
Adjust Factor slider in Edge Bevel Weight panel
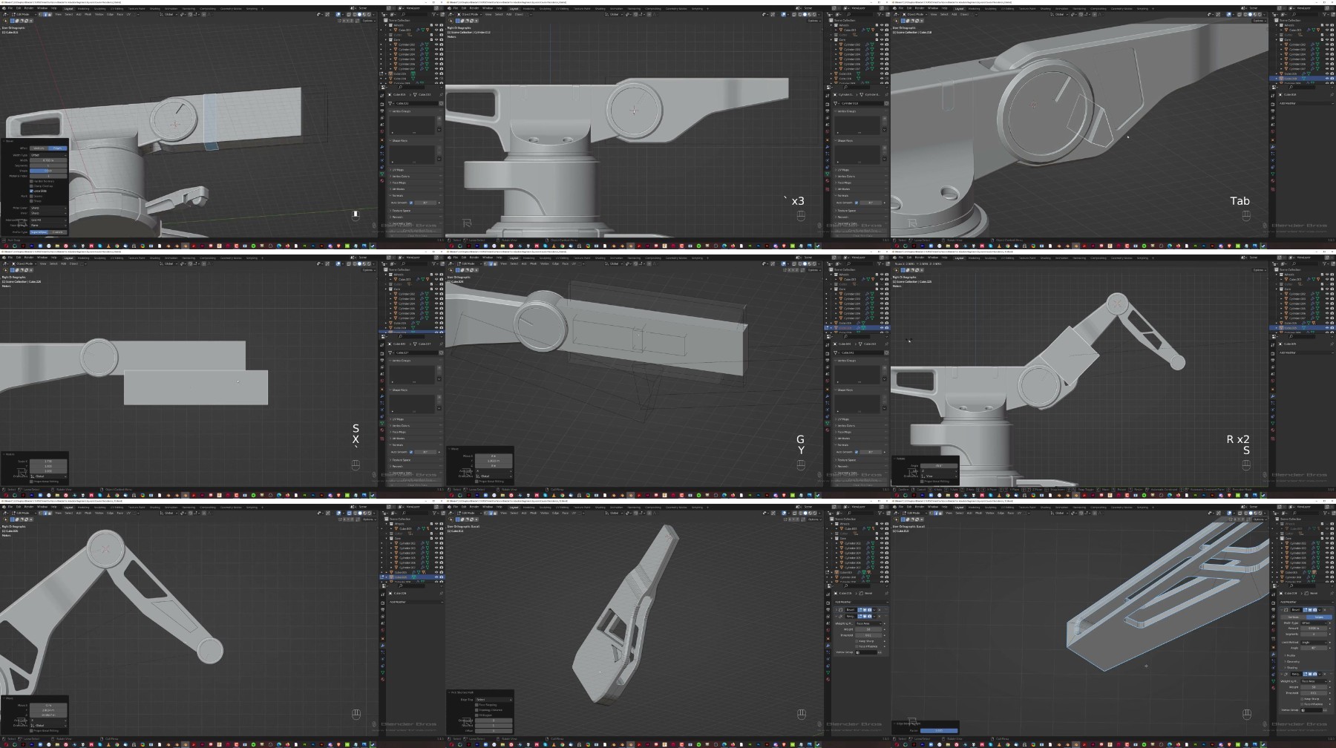click(x=940, y=731)
